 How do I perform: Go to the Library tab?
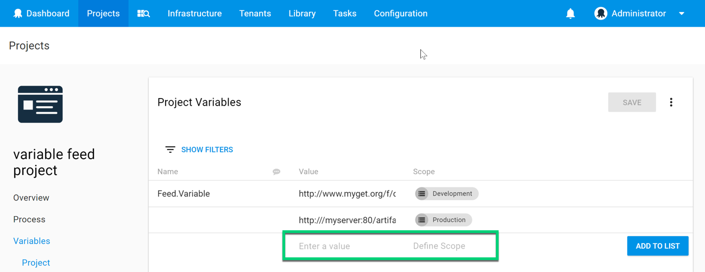[302, 14]
